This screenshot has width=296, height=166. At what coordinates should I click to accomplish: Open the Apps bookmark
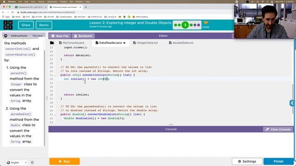[6, 17]
